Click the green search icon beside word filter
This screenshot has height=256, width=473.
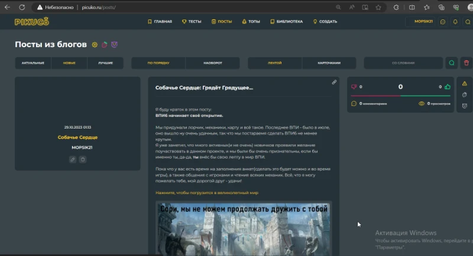click(x=452, y=63)
